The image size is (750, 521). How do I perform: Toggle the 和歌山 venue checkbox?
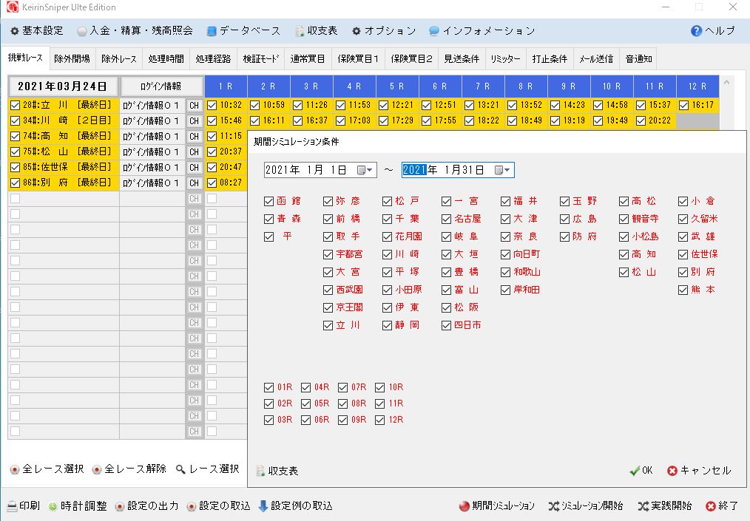point(506,273)
